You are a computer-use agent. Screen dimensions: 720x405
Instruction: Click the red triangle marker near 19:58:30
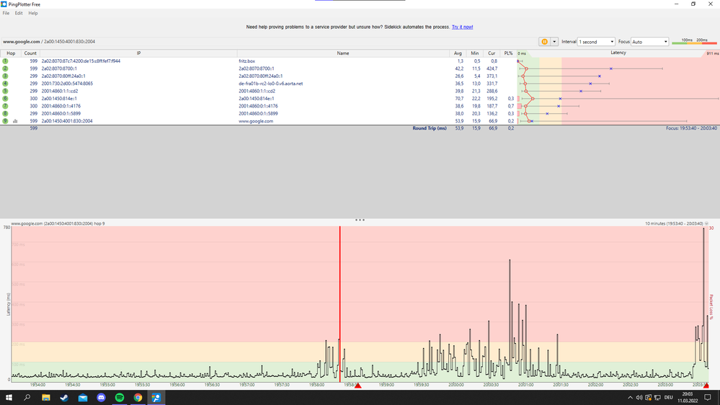click(358, 386)
